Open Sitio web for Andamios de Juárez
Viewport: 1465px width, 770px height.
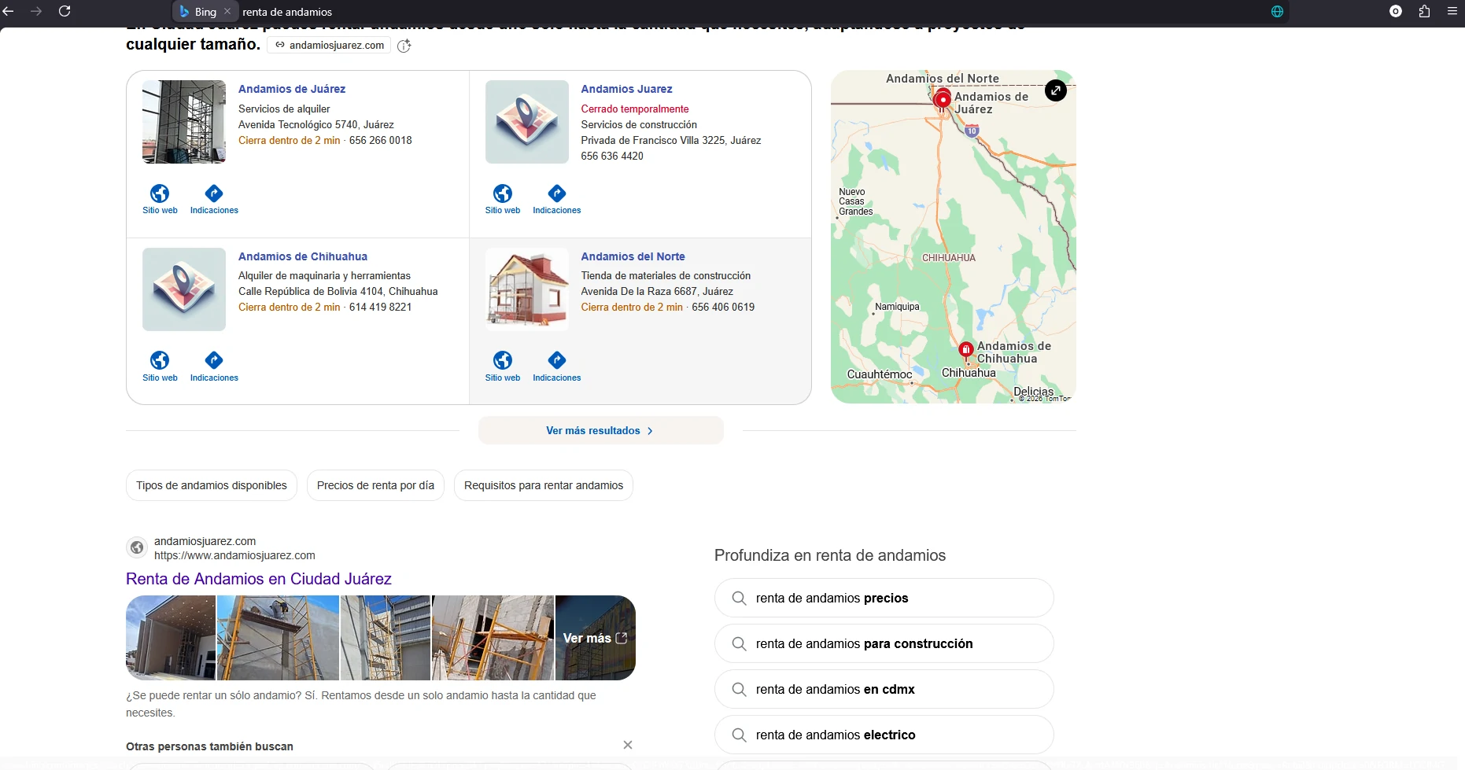coord(160,199)
